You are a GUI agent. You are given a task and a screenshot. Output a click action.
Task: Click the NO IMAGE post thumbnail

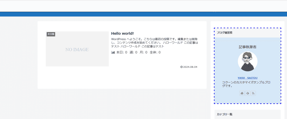[77, 49]
